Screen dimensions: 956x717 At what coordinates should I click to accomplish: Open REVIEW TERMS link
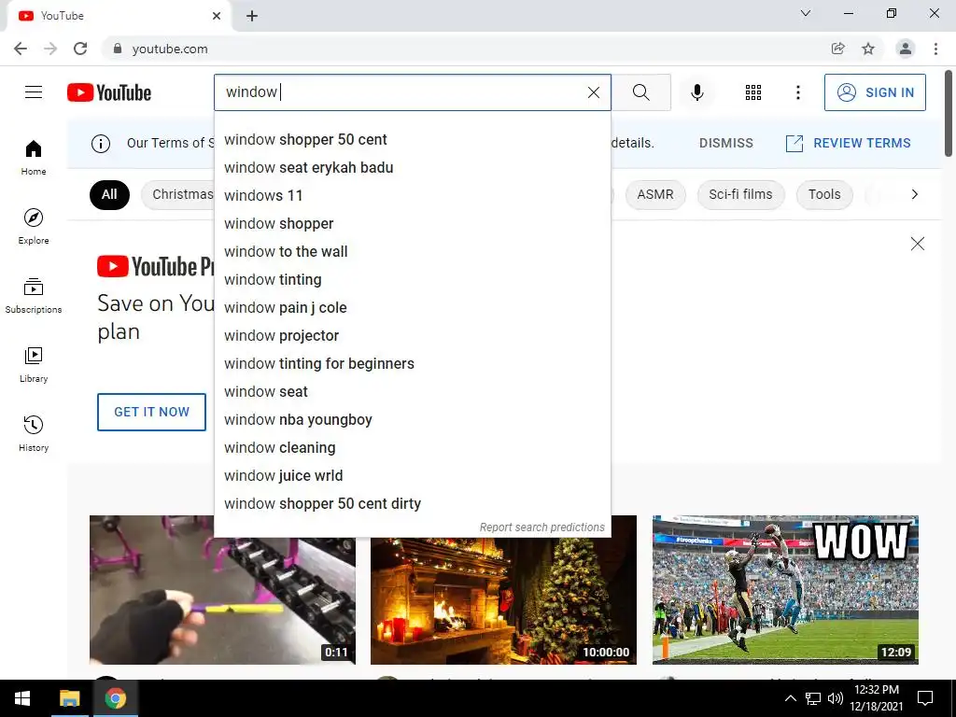click(x=848, y=143)
